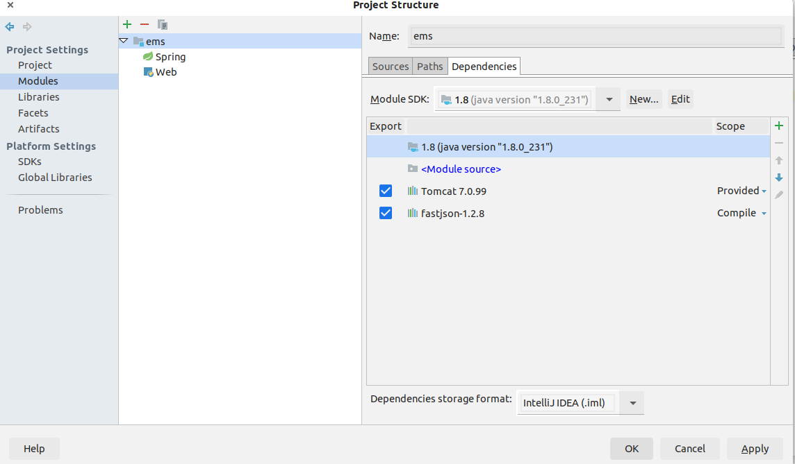Open Project in Project Settings
Screen dimensions: 795x464
click(35, 65)
